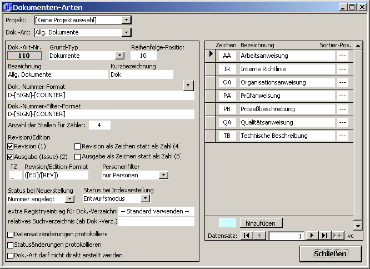This screenshot has height=269, width=370.
Task: Open the Projekt dropdown list
Action: 127,20
